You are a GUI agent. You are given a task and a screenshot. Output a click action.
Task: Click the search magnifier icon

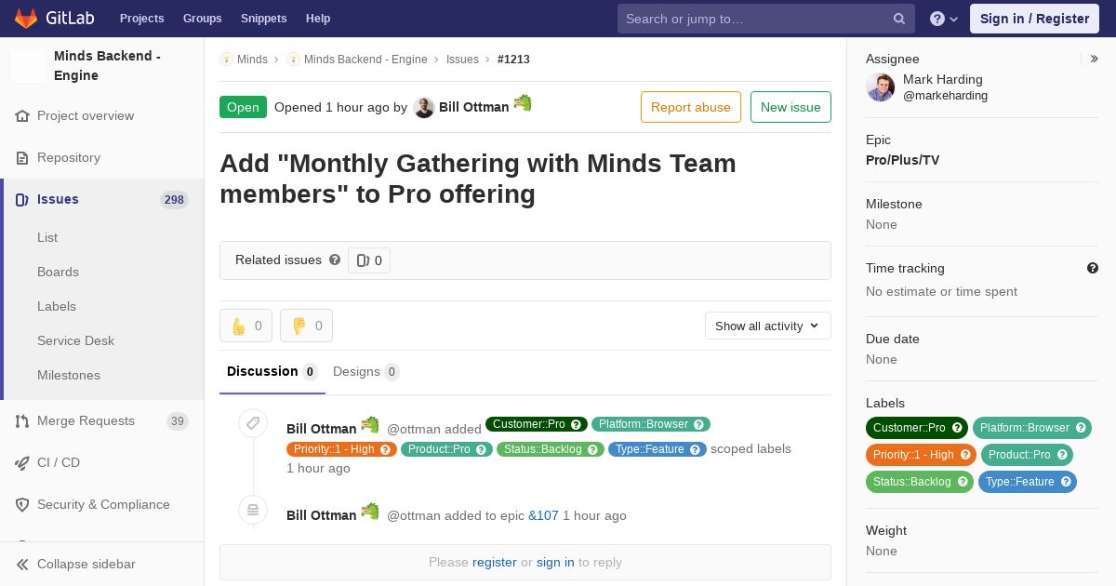[899, 19]
